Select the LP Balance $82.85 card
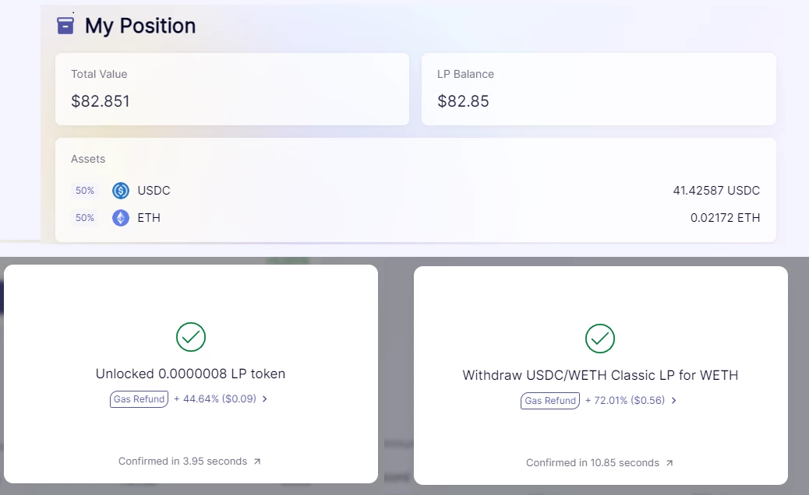Screen dimensions: 809x495 coord(599,89)
